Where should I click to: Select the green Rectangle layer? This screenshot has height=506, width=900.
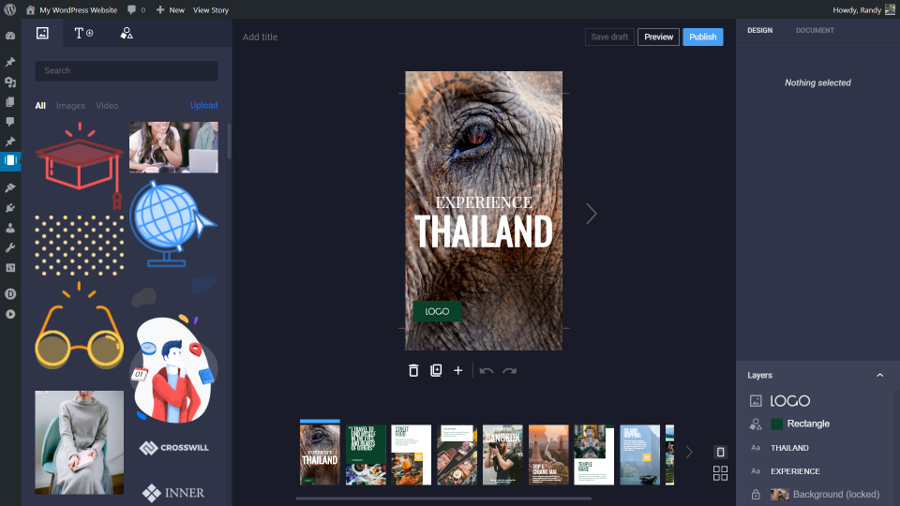807,424
